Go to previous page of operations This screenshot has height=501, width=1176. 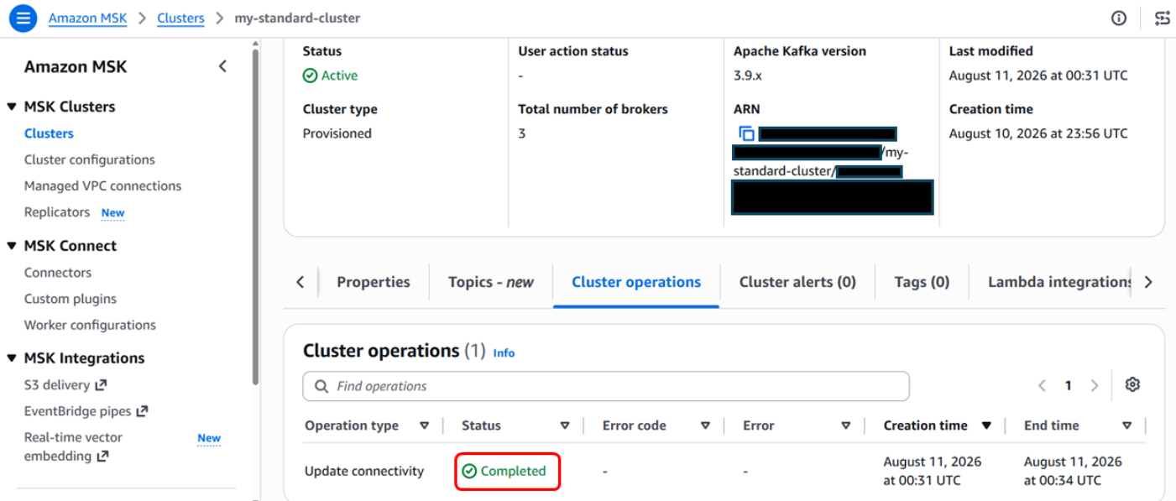1042,386
